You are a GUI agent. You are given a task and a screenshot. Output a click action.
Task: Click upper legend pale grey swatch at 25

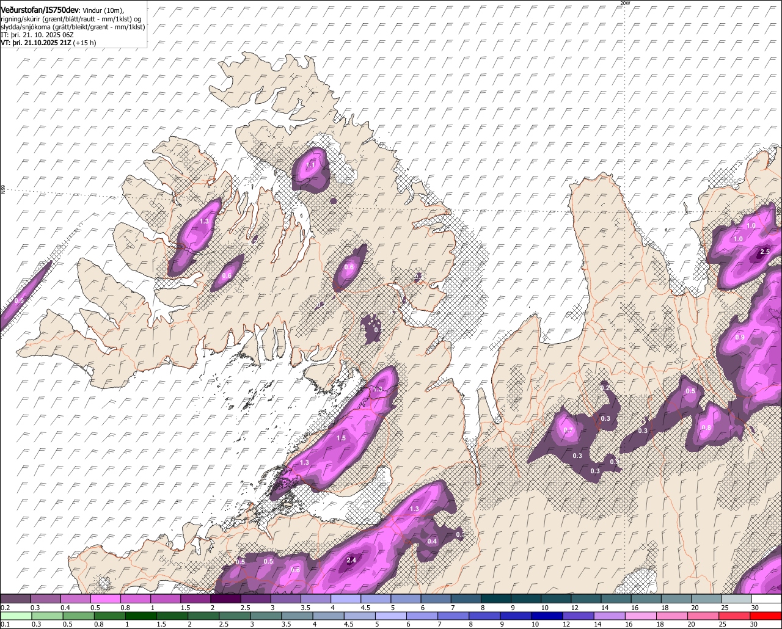pyautogui.click(x=737, y=599)
